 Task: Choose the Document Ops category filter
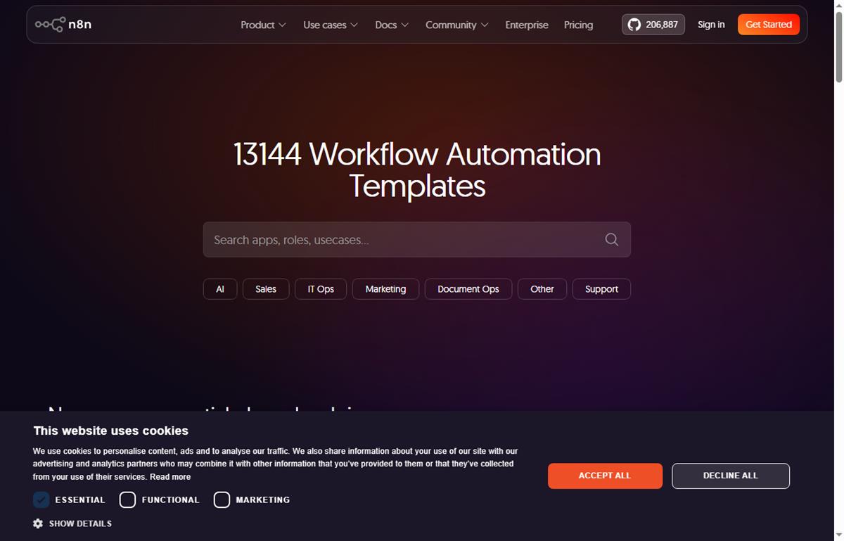pyautogui.click(x=468, y=289)
